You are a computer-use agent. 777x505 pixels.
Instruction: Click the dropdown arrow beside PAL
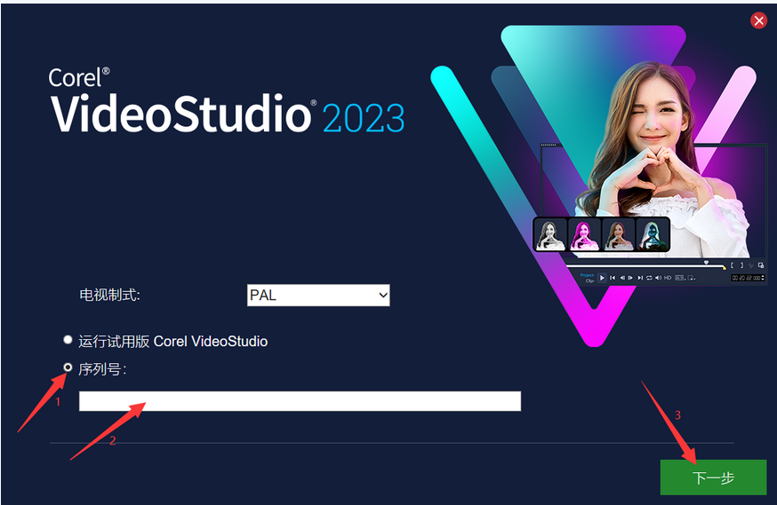pyautogui.click(x=382, y=296)
